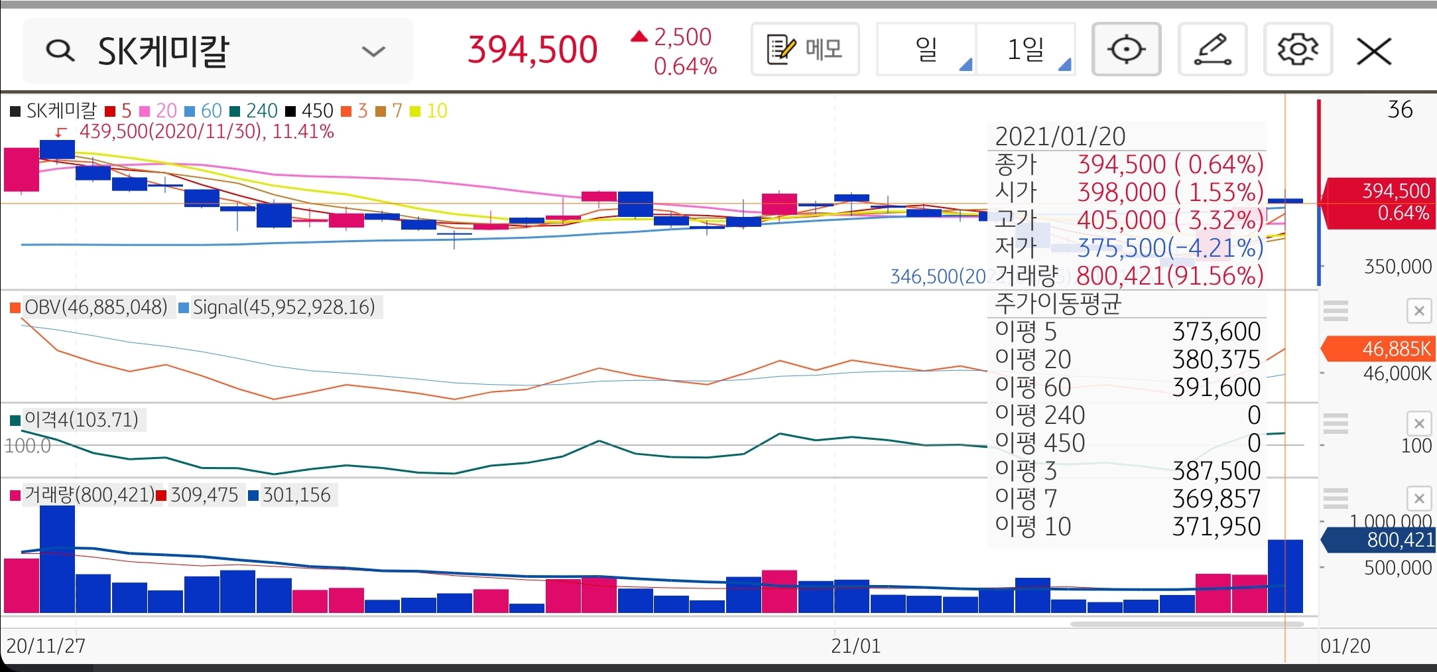
Task: Grab the 이격 panel handle icon
Action: click(x=1336, y=423)
